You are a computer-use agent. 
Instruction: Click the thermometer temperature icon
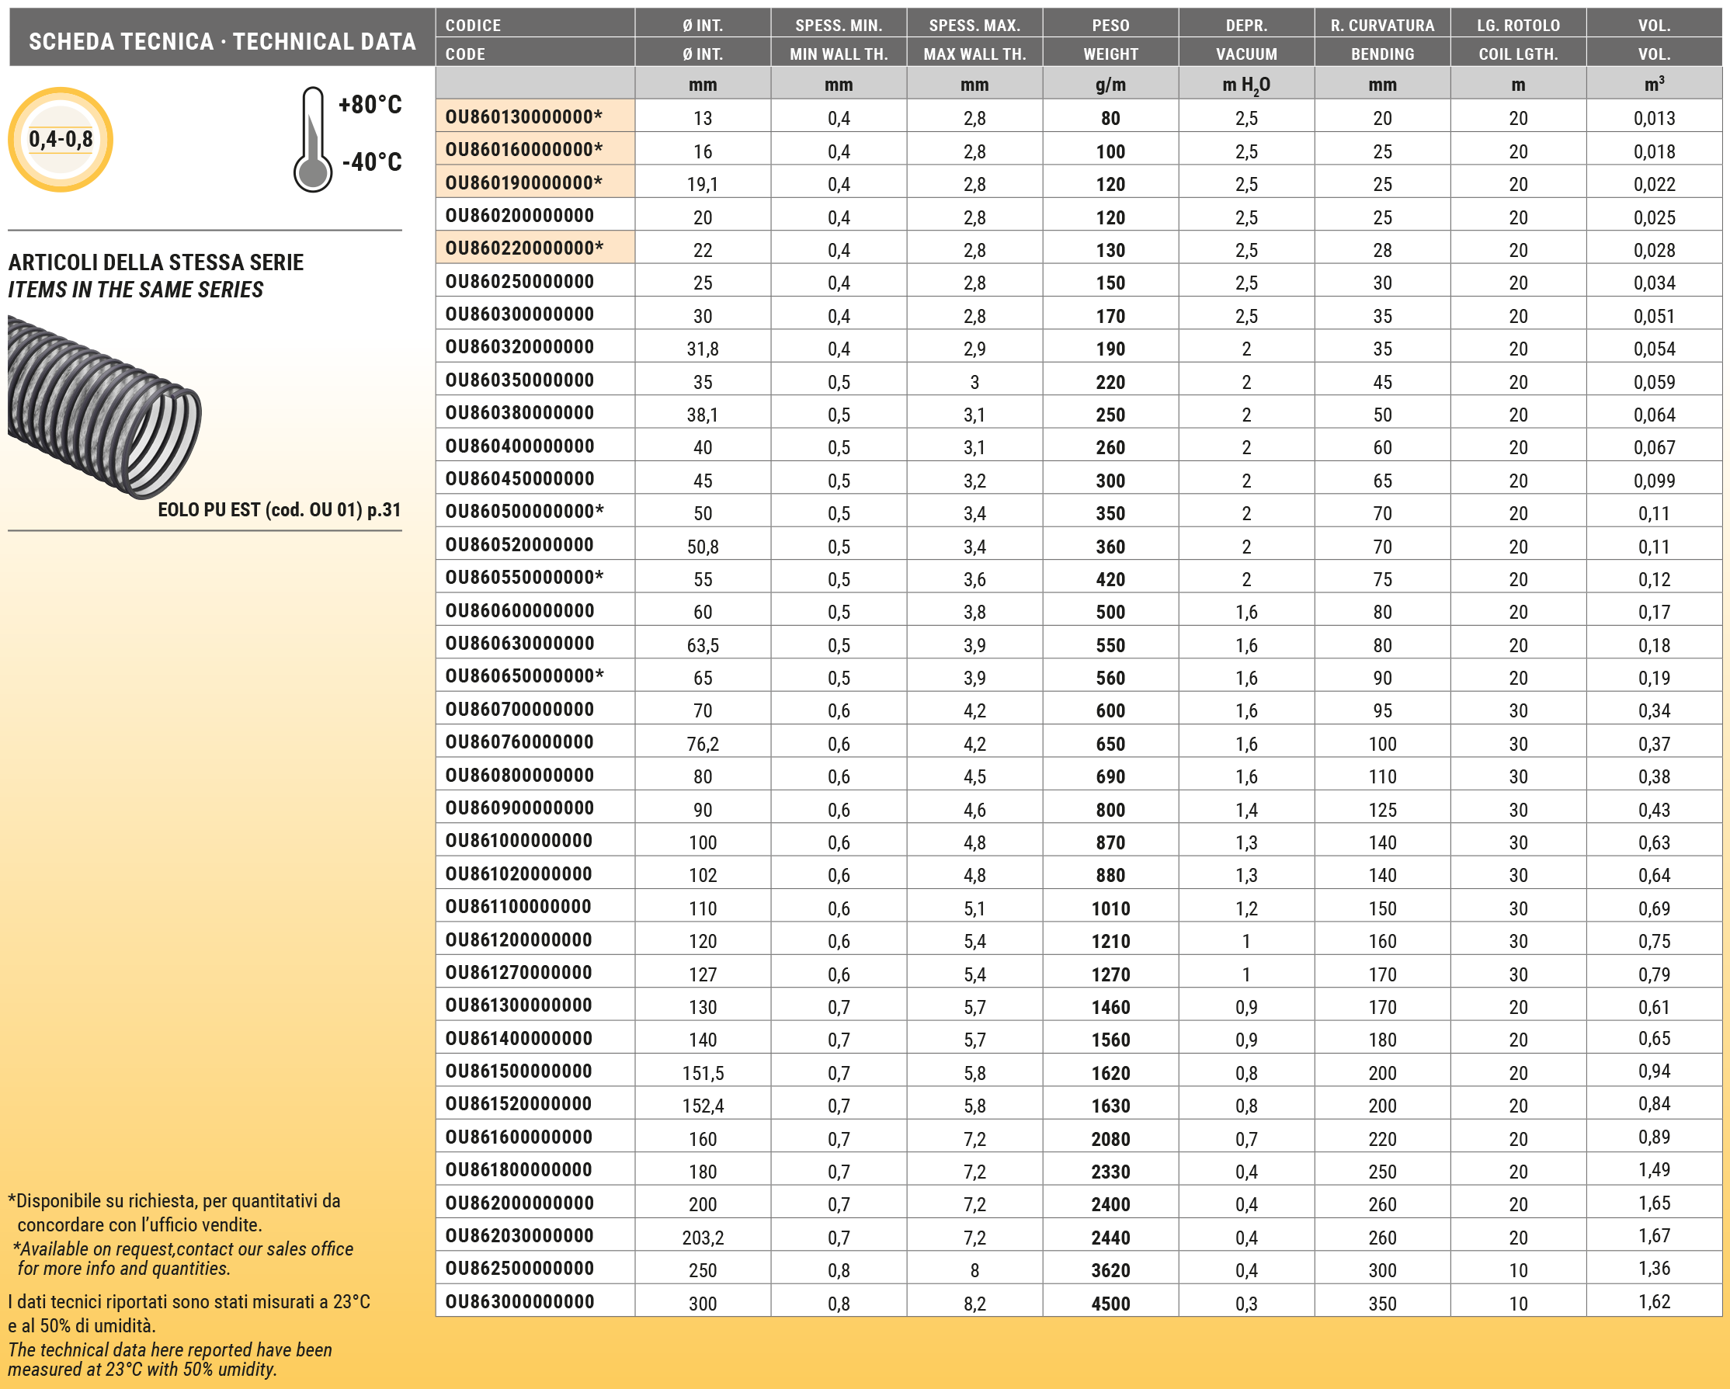point(312,141)
